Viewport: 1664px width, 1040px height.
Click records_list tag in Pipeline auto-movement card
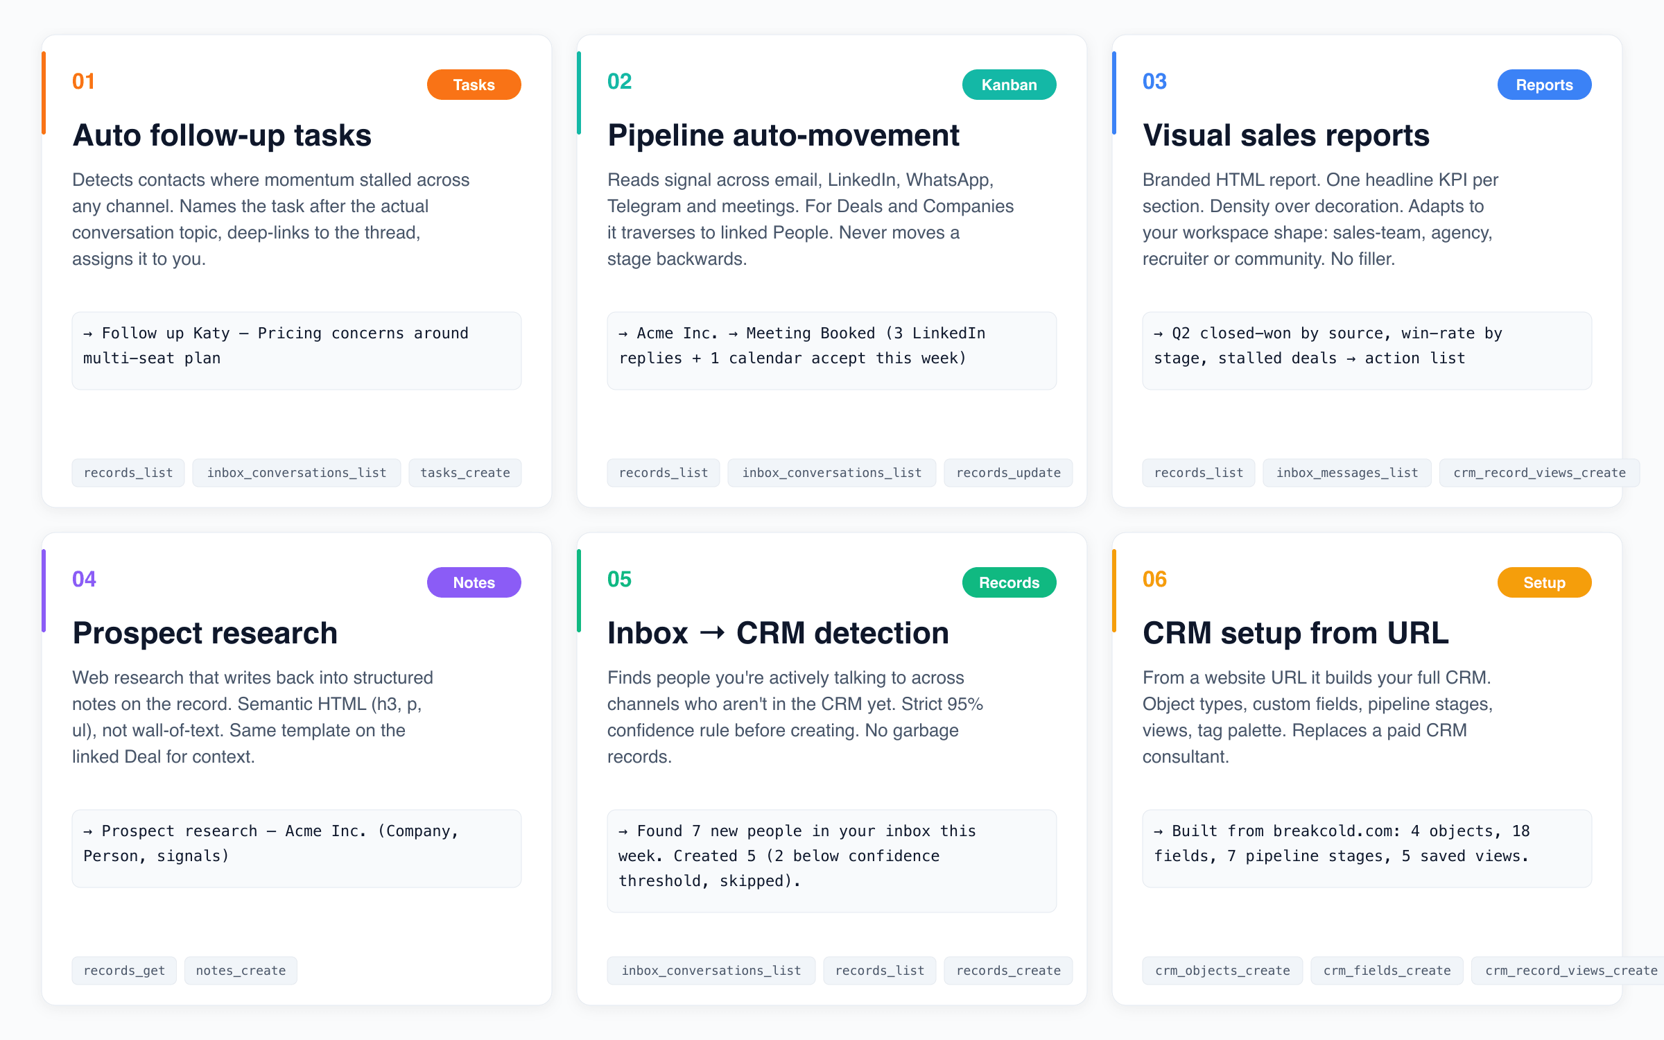(664, 473)
